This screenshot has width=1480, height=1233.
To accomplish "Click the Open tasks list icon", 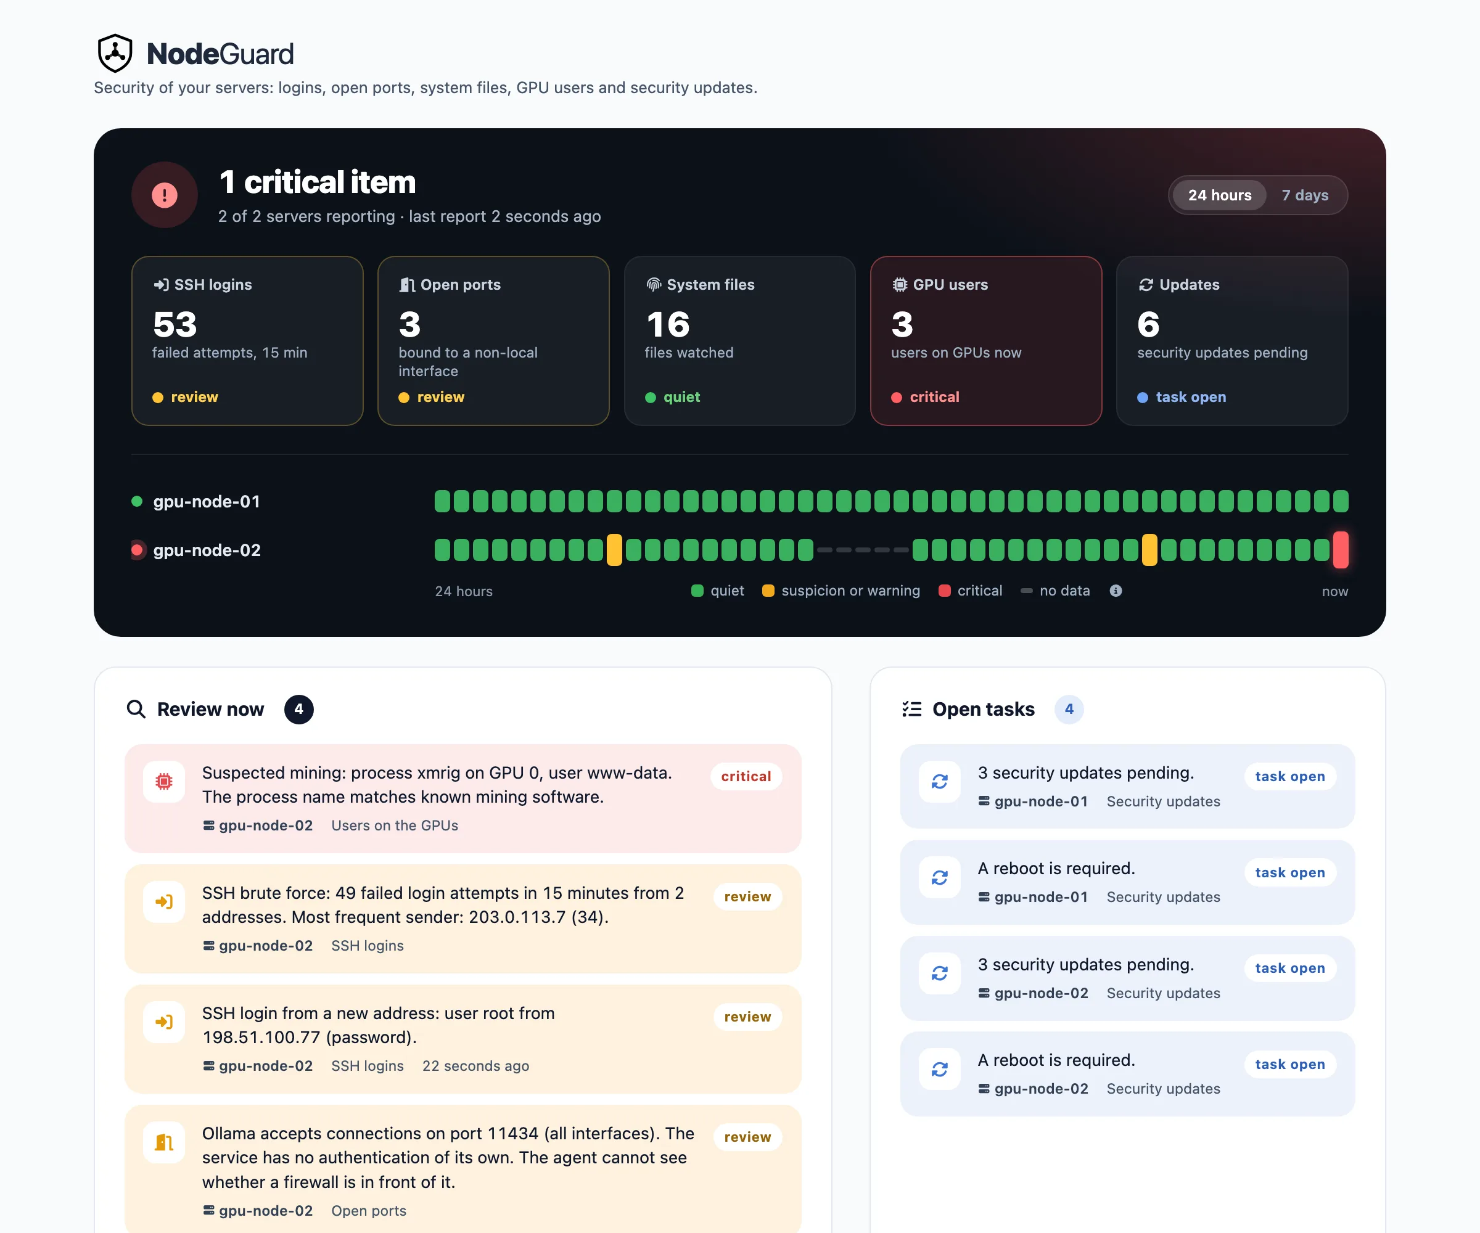I will tap(912, 709).
